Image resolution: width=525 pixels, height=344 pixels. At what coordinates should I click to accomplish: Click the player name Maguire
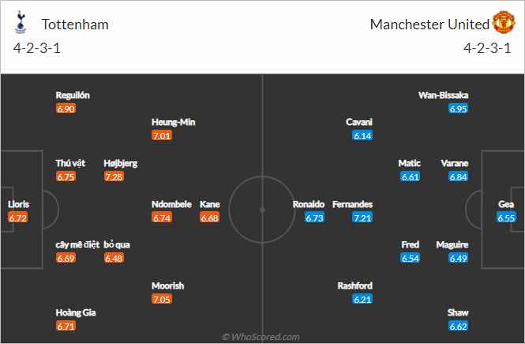452,245
